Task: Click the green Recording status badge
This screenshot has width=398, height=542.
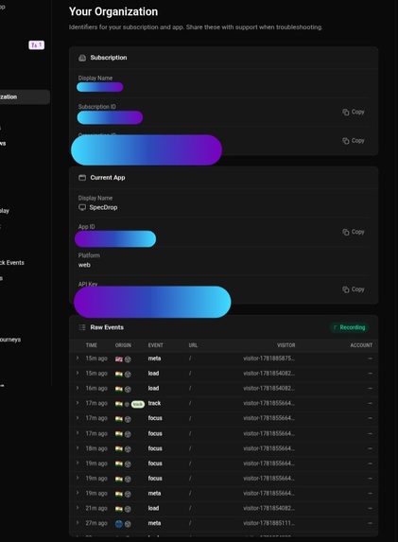Action: pos(349,327)
